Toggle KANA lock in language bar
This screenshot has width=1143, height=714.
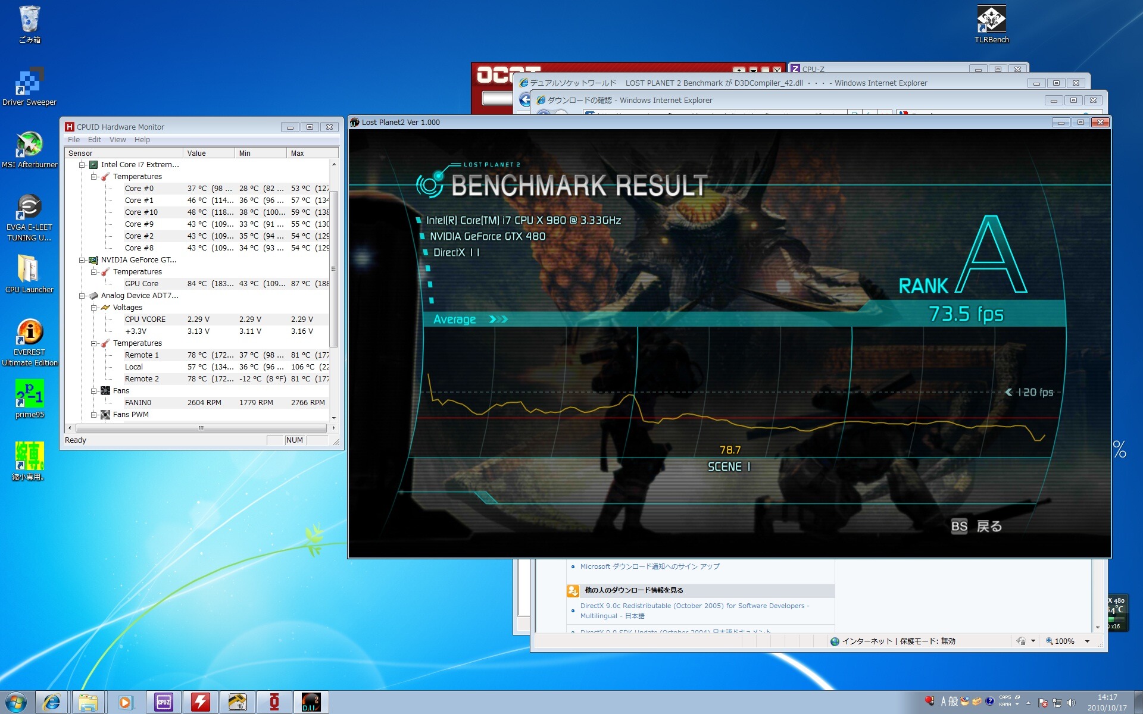point(1005,704)
